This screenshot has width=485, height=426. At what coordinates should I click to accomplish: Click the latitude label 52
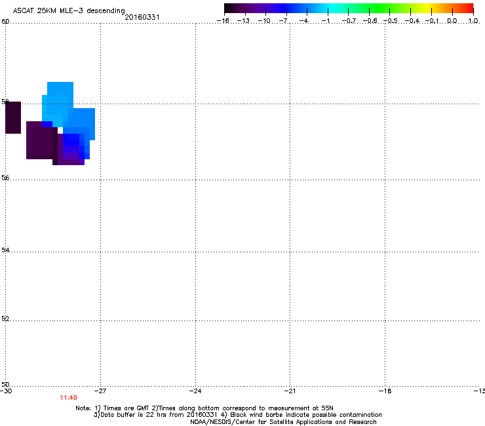pos(5,319)
